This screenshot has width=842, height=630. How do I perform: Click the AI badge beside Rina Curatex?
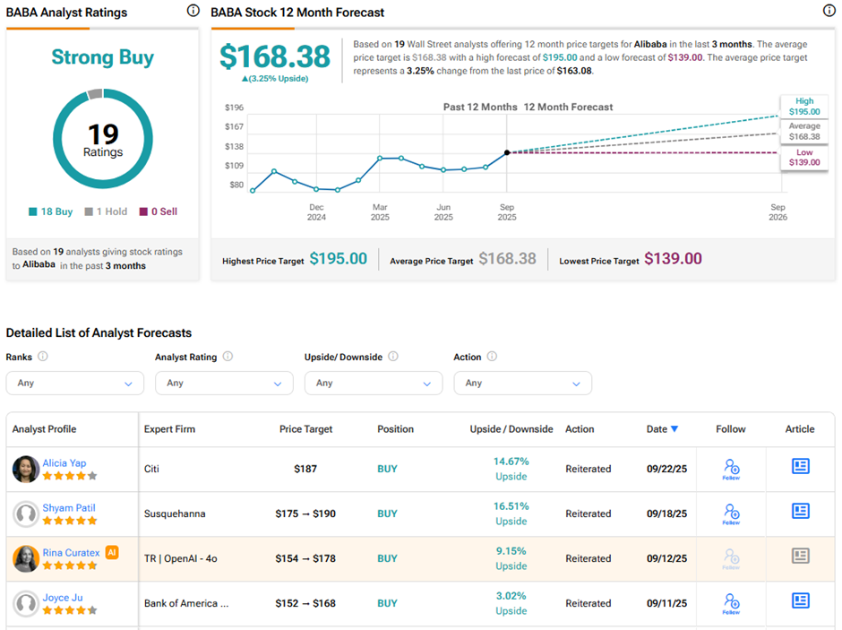pos(112,552)
